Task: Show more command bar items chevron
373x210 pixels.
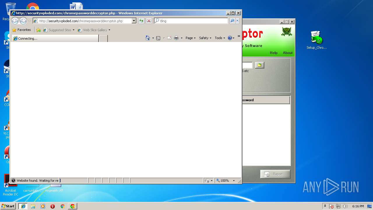Action: [x=239, y=36]
